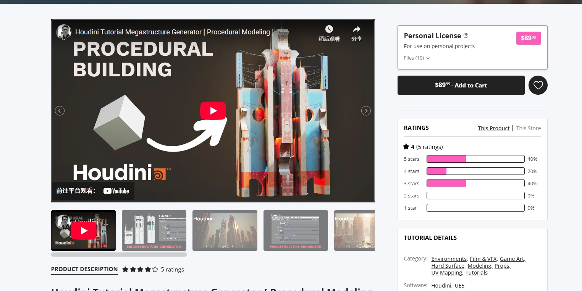582x291 pixels.
Task: Click the $89.99 Add to Cart button
Action: (461, 85)
